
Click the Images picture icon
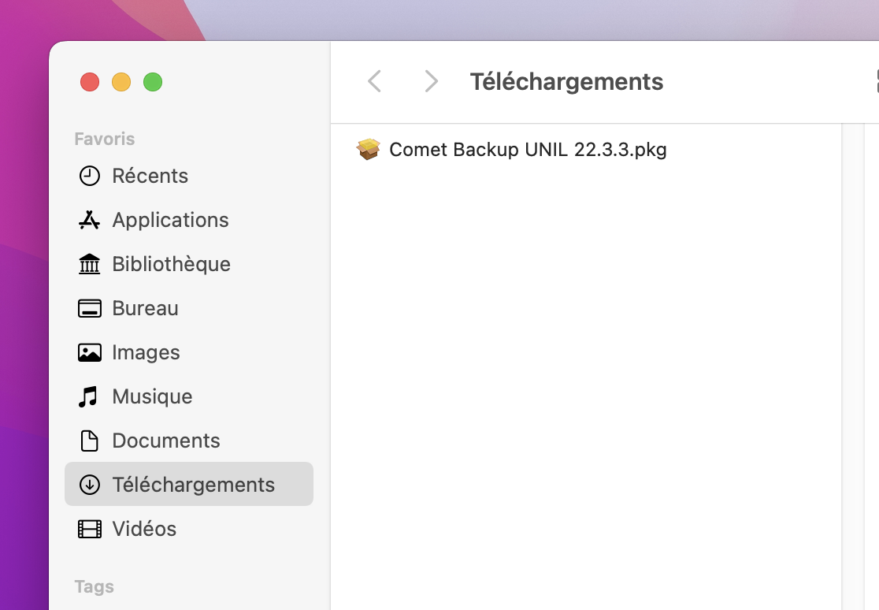(x=90, y=352)
